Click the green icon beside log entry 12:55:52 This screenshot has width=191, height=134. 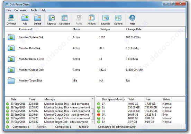(x=8, y=122)
